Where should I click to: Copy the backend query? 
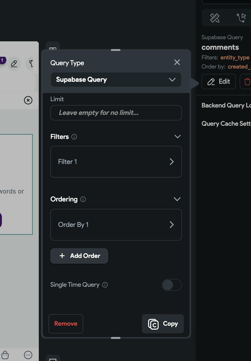click(x=163, y=324)
